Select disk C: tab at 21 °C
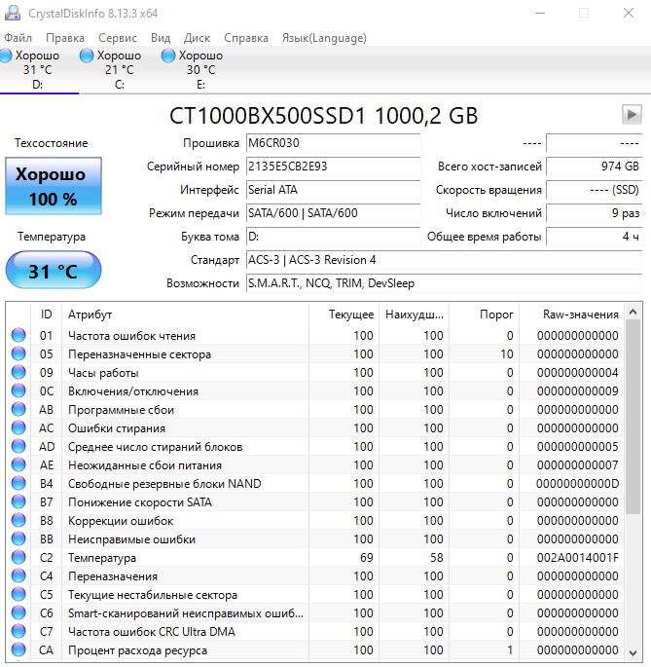The width and height of the screenshot is (651, 667). coord(119,70)
